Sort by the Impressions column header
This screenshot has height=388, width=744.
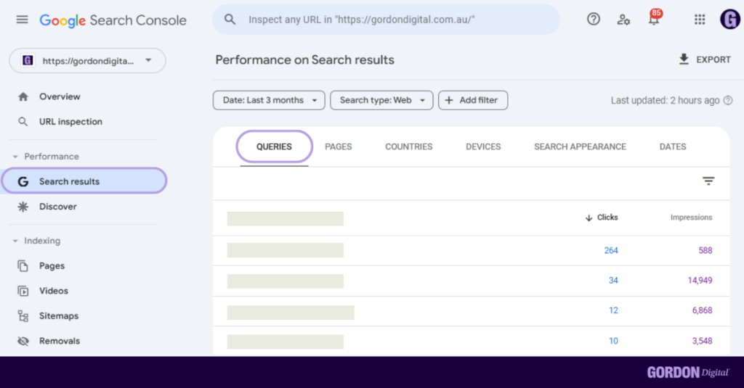(x=691, y=218)
